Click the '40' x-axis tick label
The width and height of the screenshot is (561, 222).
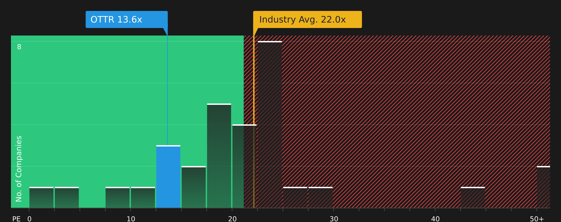(435, 219)
